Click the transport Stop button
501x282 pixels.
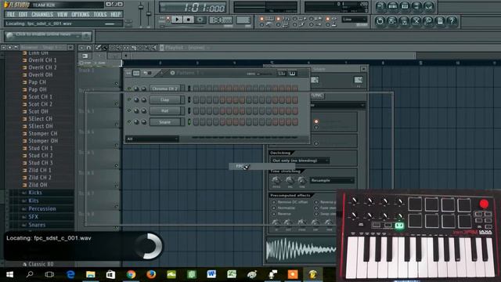pos(189,20)
